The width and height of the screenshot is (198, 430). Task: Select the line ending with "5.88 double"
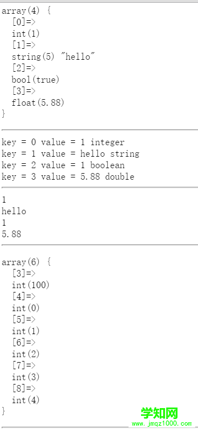pyautogui.click(x=68, y=177)
